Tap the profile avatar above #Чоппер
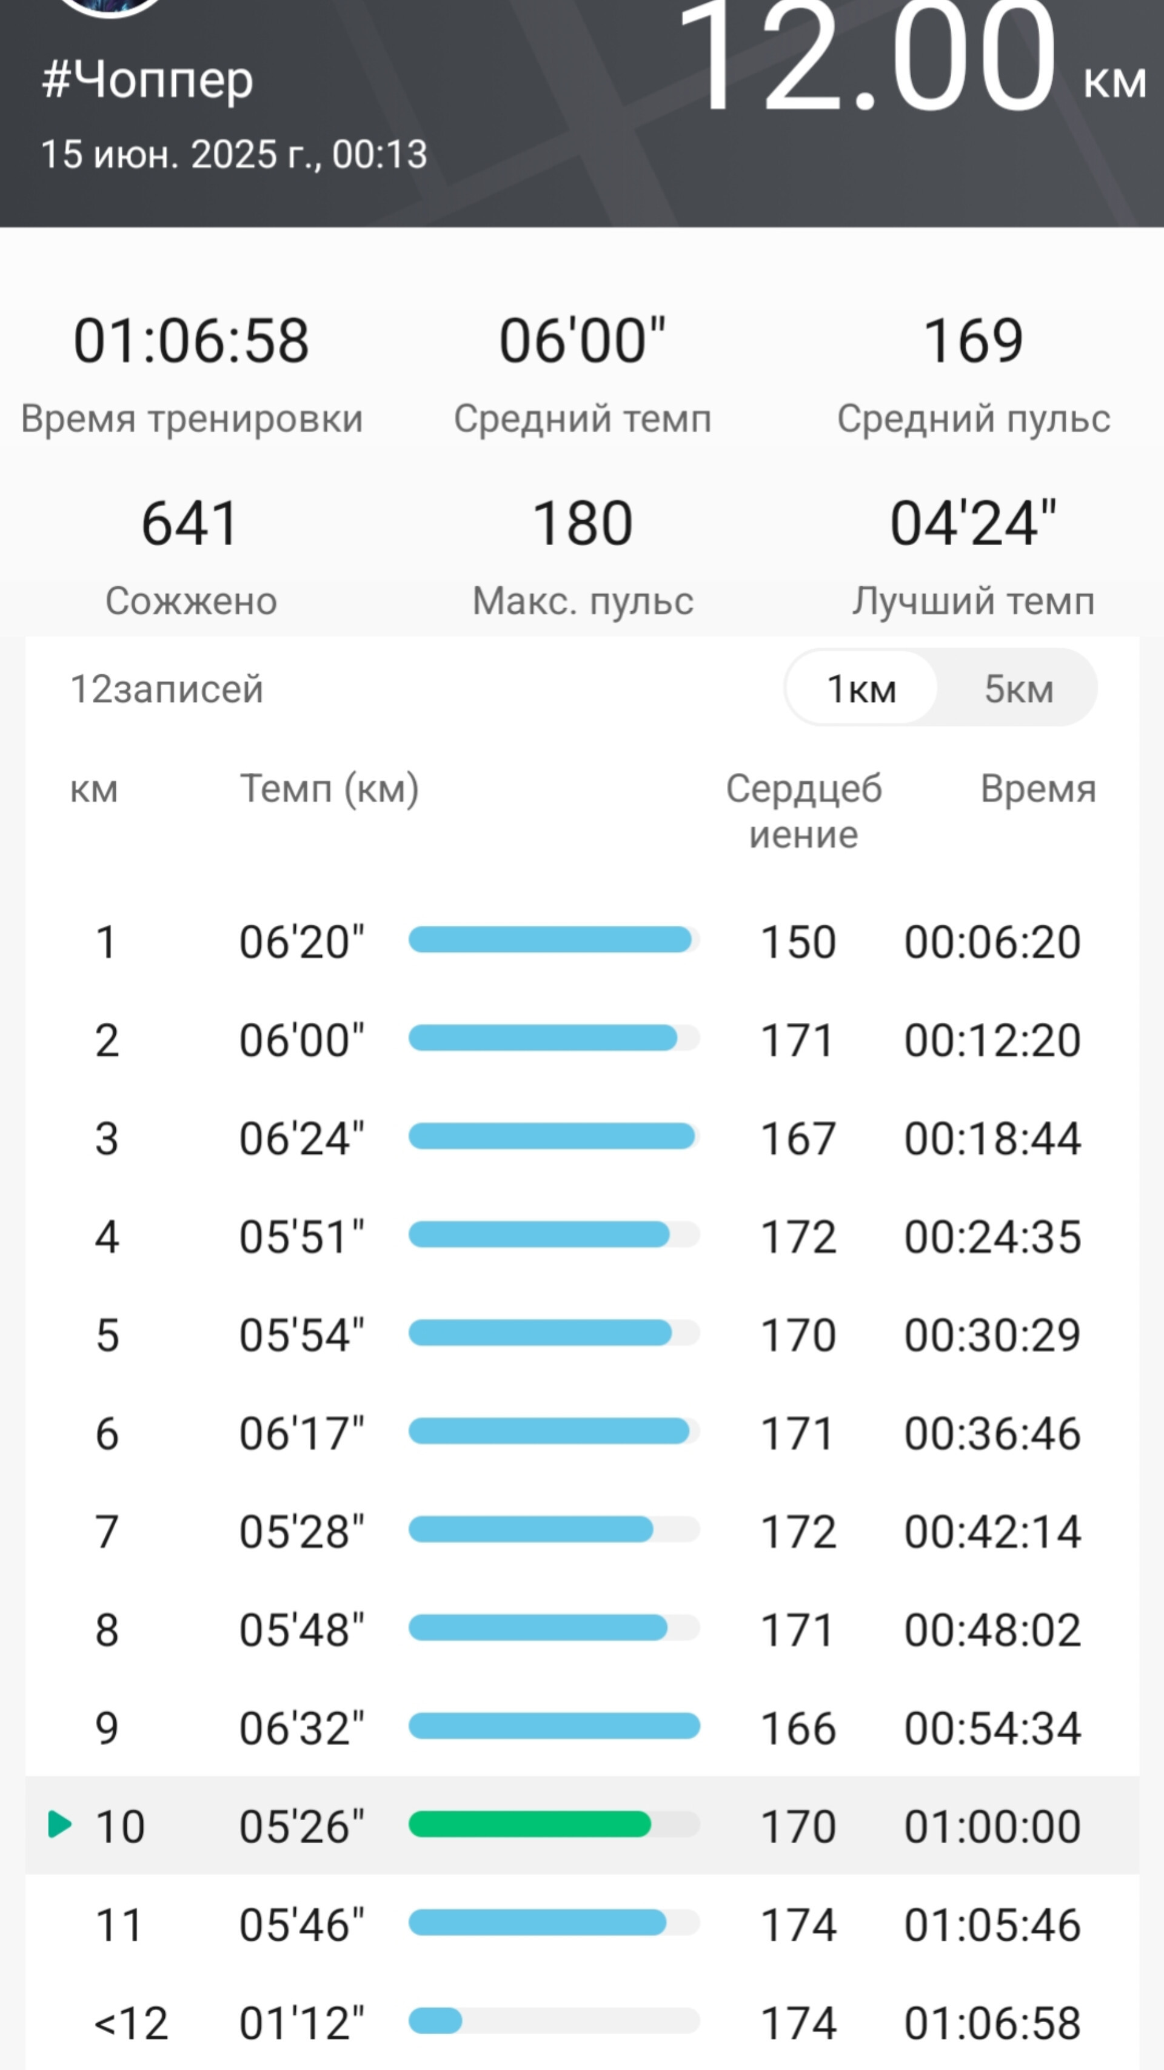This screenshot has width=1164, height=2070. coord(111,7)
